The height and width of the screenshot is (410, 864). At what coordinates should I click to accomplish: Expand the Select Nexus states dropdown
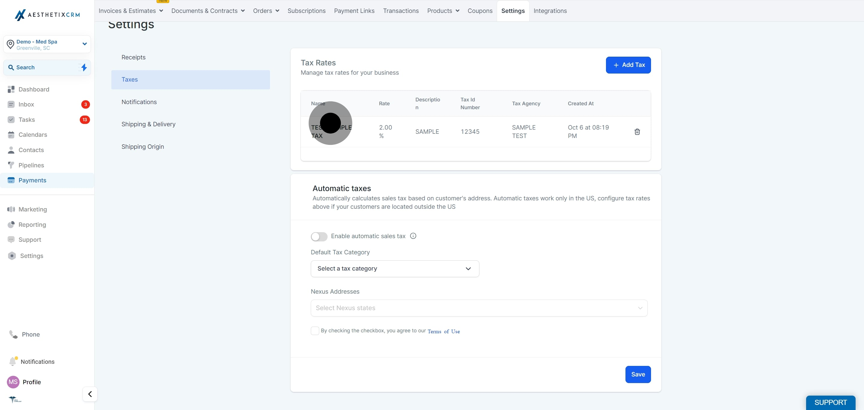pos(479,308)
